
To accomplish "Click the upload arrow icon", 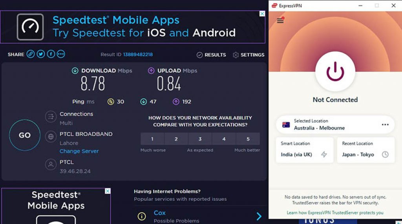I will [151, 71].
